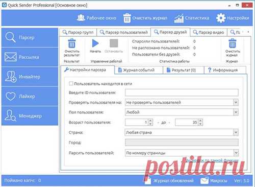Select Инвайтер in left sidebar
The width and height of the screenshot is (255, 187).
[x=30, y=77]
